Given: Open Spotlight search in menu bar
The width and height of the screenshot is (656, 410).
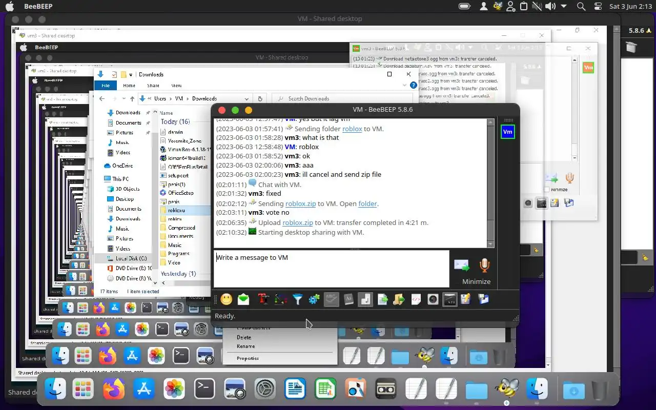Looking at the screenshot, I should (x=581, y=7).
